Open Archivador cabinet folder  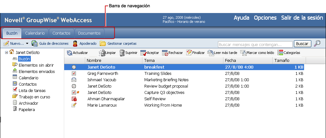pyautogui.click(x=29, y=103)
